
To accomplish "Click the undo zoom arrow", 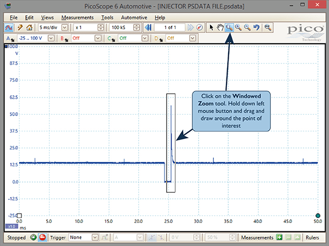I will [x=257, y=27].
